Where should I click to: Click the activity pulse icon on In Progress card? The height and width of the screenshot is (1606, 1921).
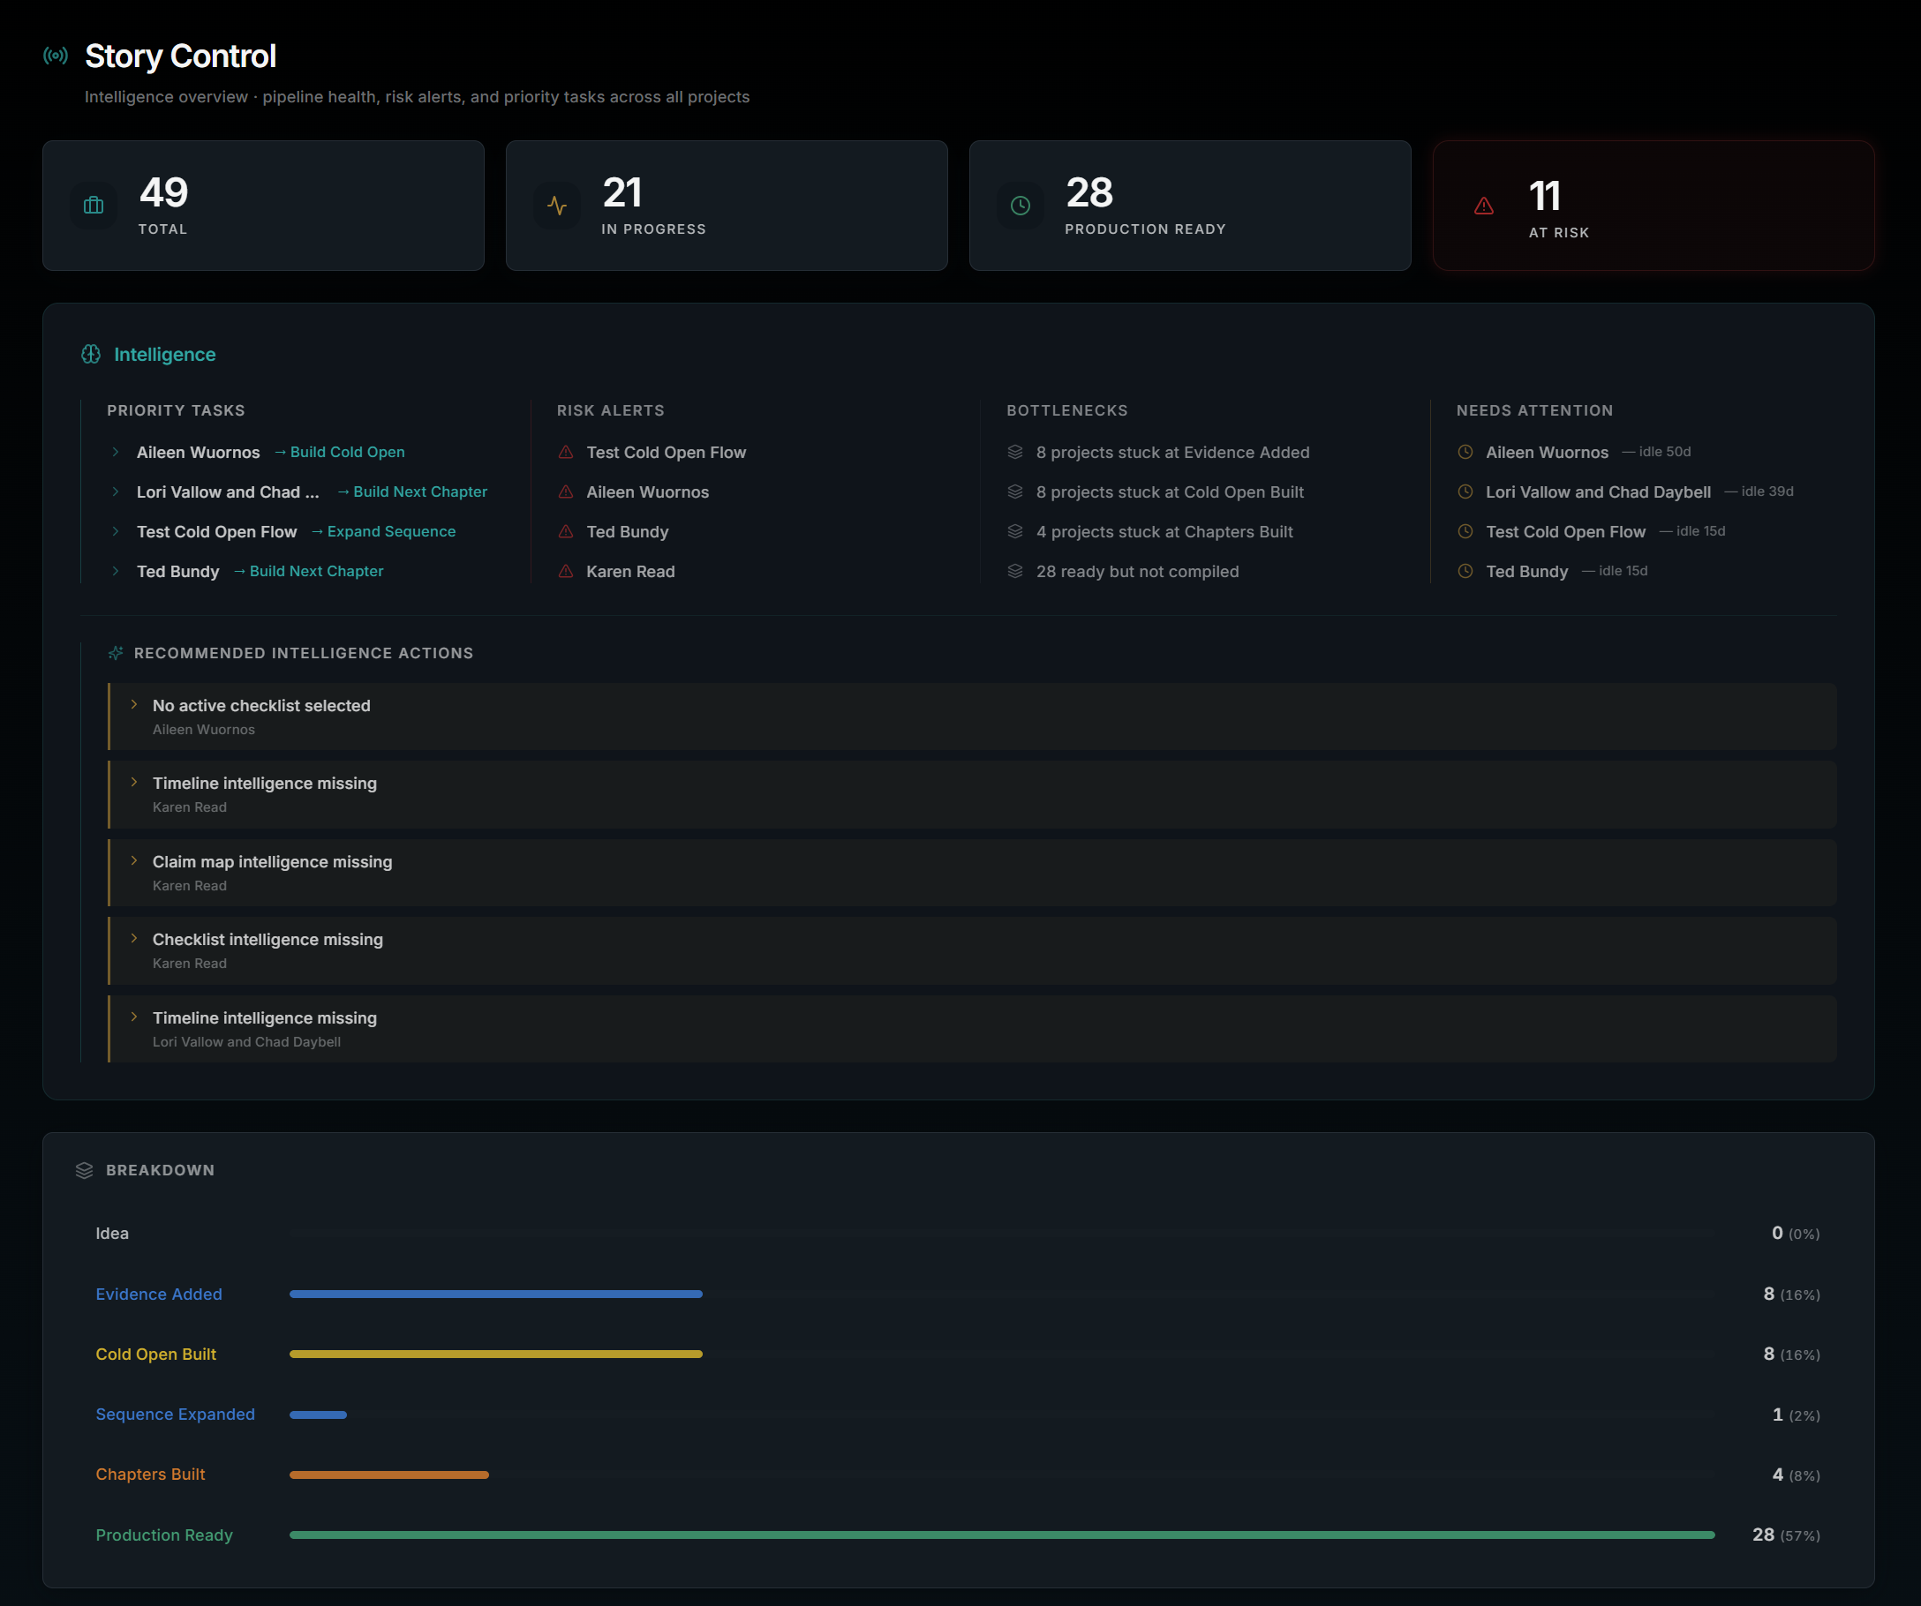coord(556,205)
